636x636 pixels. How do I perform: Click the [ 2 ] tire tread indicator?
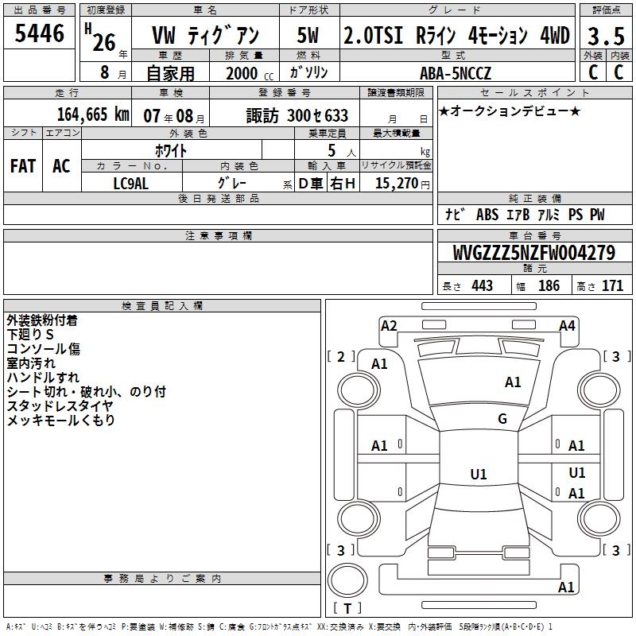[341, 356]
